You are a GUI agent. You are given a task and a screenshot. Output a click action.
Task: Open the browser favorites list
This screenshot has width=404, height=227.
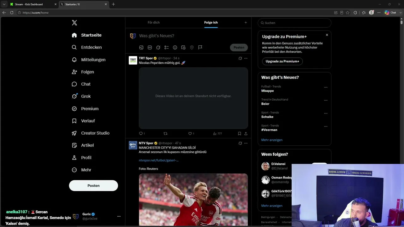[x=364, y=13]
